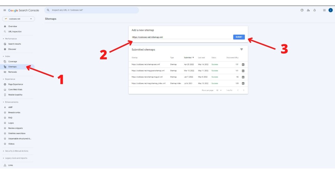Open coverage report for post-sitemap.xml row
Image resolution: width=335 pixels, height=181 pixels.
tap(243, 71)
